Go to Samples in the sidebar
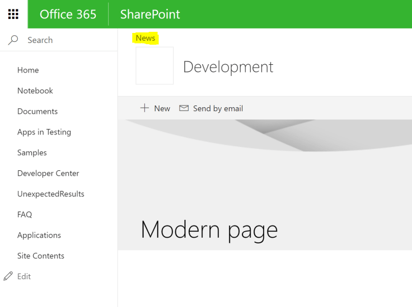 click(32, 153)
